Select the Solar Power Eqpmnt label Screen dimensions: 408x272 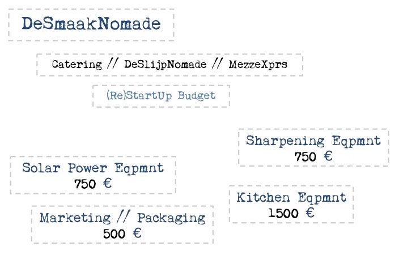[x=93, y=168]
